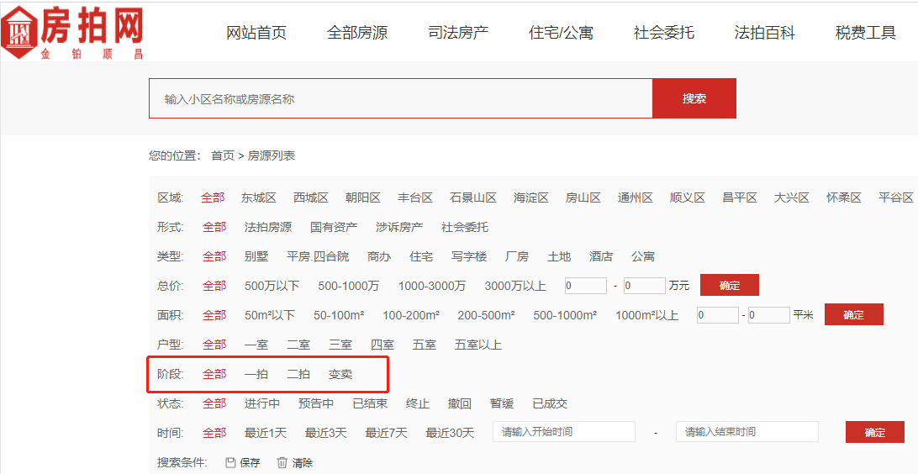Select 最近30天 time filter
The image size is (918, 474).
tap(450, 433)
